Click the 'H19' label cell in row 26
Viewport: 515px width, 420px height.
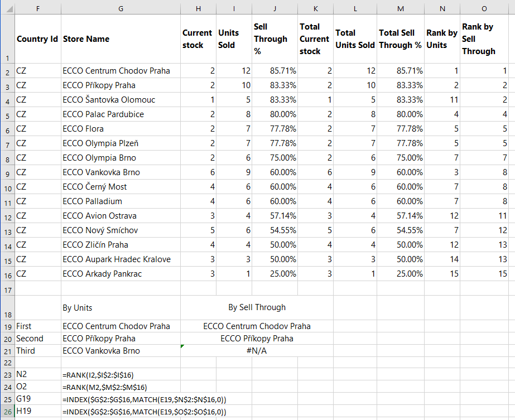point(38,411)
